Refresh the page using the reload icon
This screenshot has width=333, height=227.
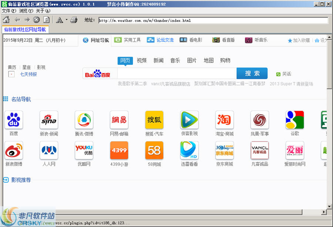pos(46,20)
